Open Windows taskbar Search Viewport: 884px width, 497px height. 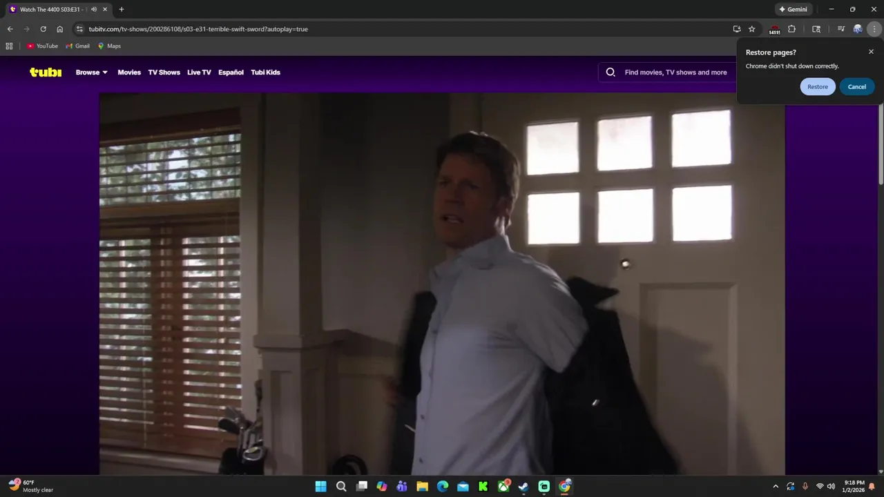[341, 487]
